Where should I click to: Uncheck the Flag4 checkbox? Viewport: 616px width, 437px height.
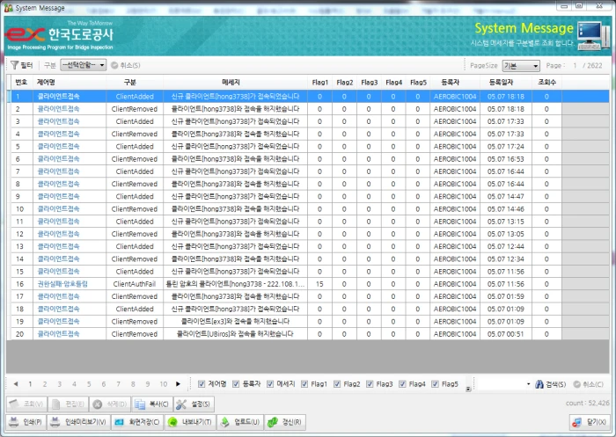pyautogui.click(x=402, y=384)
